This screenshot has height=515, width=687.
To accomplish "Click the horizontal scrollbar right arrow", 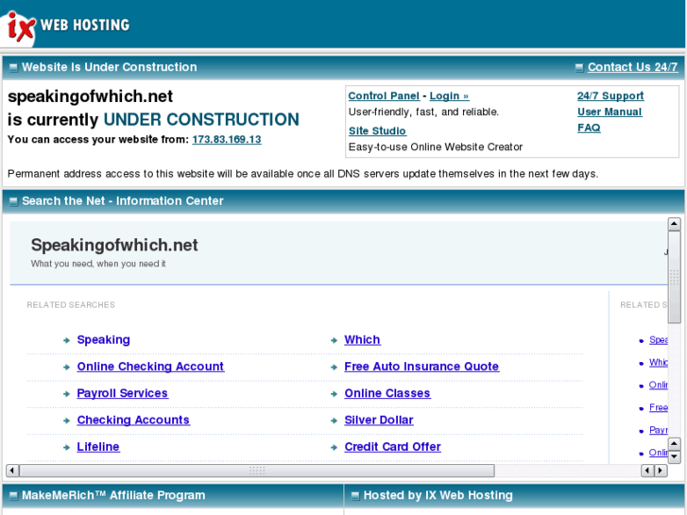I will point(661,471).
